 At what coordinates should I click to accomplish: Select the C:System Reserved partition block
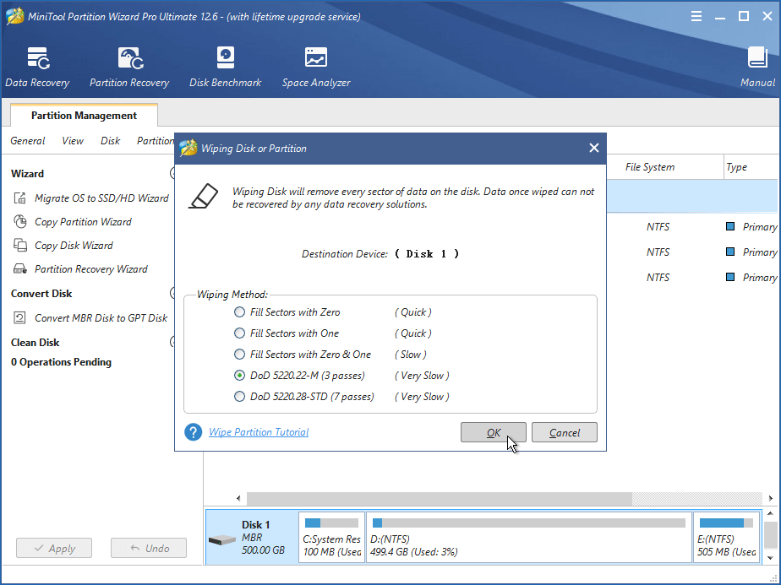(331, 537)
